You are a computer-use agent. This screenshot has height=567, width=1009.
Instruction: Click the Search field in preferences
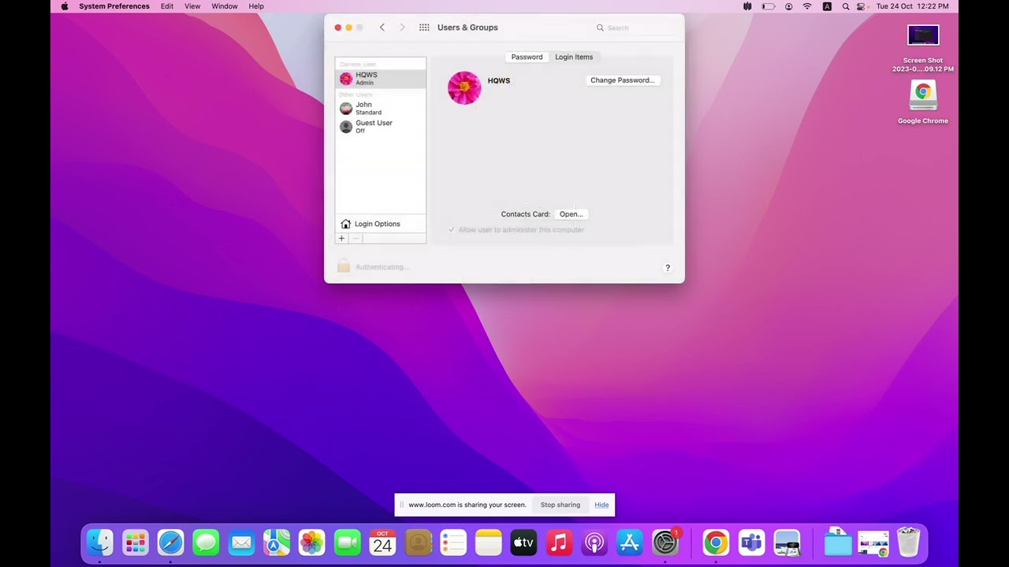point(636,28)
